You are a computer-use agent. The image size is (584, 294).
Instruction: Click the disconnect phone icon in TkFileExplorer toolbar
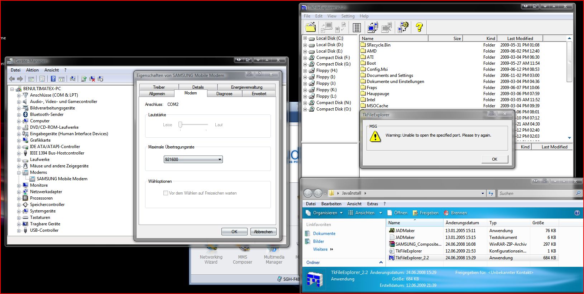coord(387,28)
